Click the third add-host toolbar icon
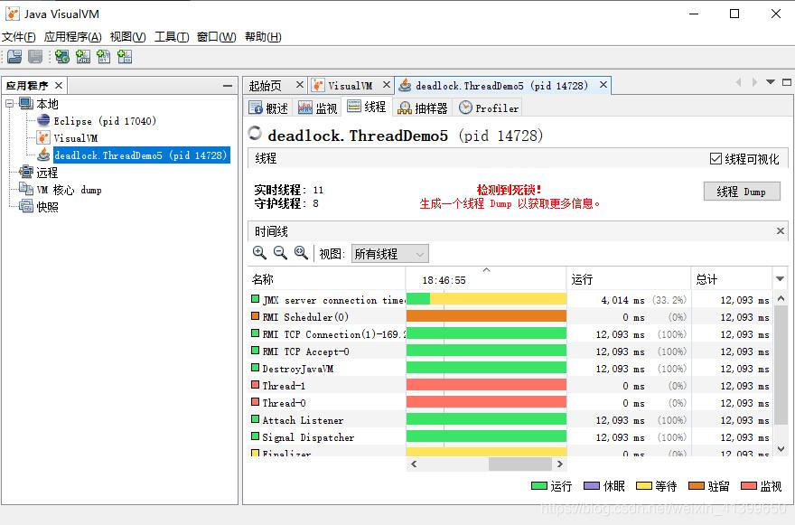This screenshot has height=525, width=795. coord(104,56)
